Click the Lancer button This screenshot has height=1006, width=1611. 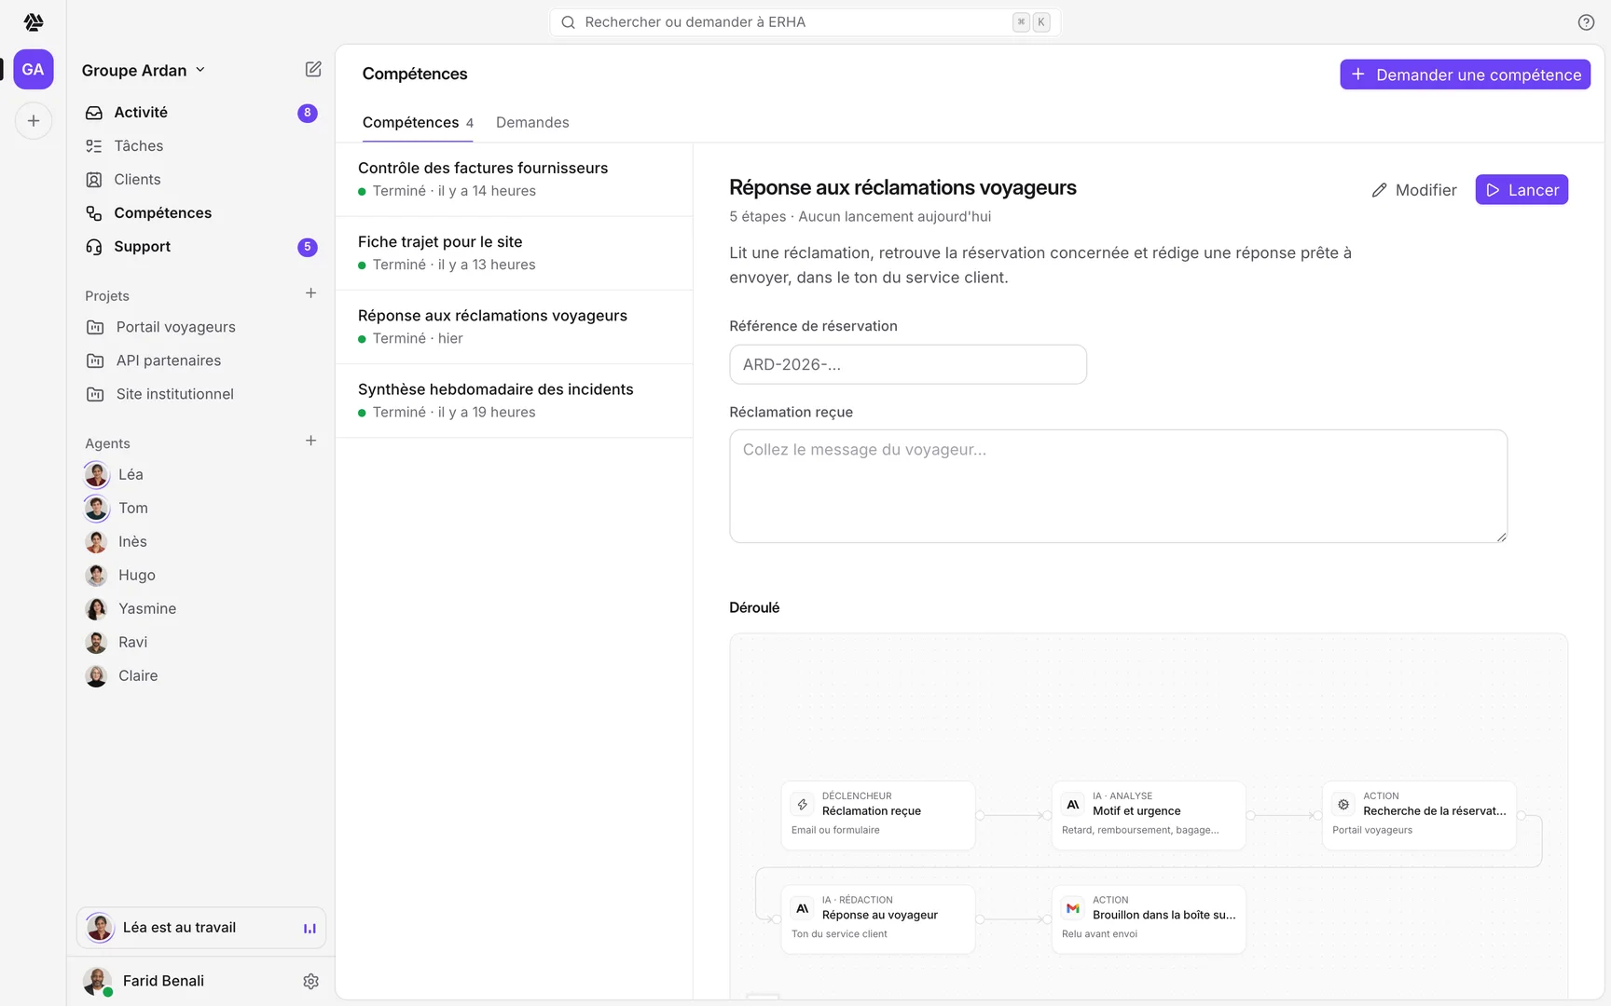1521,190
